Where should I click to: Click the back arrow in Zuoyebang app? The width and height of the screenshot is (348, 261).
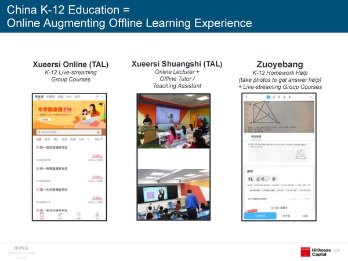point(246,97)
